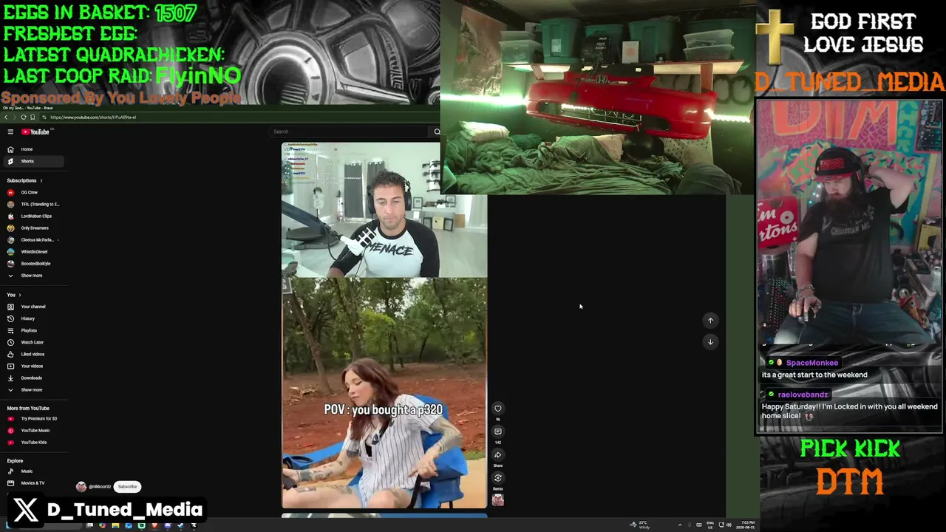Click the browser address bar URL
The height and width of the screenshot is (532, 946).
[93, 117]
